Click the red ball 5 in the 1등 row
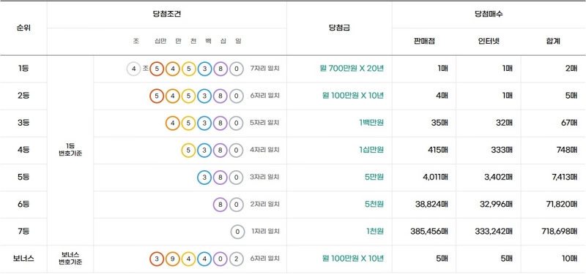 click(x=157, y=69)
